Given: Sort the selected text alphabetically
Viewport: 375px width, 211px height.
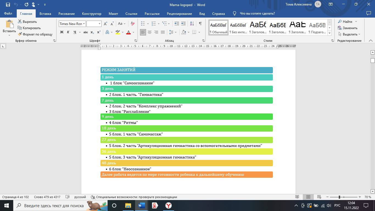Looking at the screenshot, I should point(192,24).
